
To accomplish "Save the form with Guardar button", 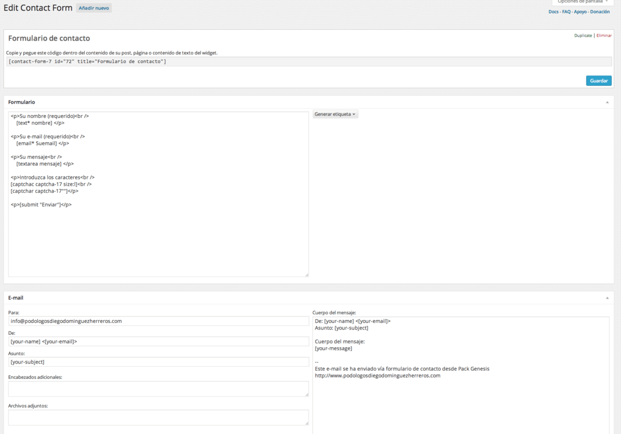I will click(x=598, y=81).
